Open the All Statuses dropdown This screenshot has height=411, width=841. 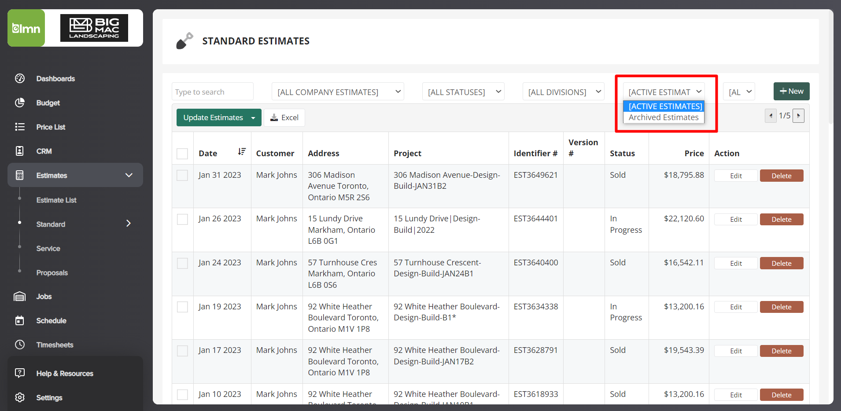[x=463, y=92]
